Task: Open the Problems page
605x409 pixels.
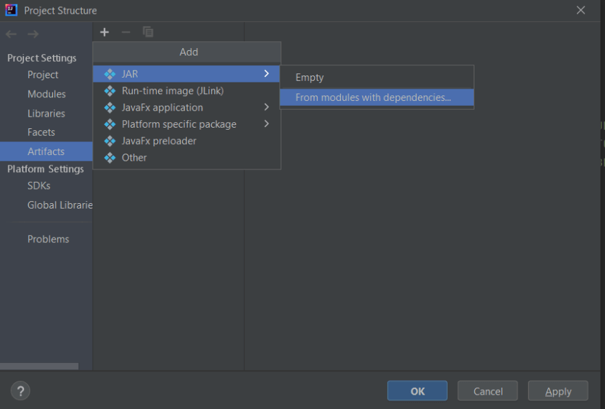Action: (x=48, y=239)
